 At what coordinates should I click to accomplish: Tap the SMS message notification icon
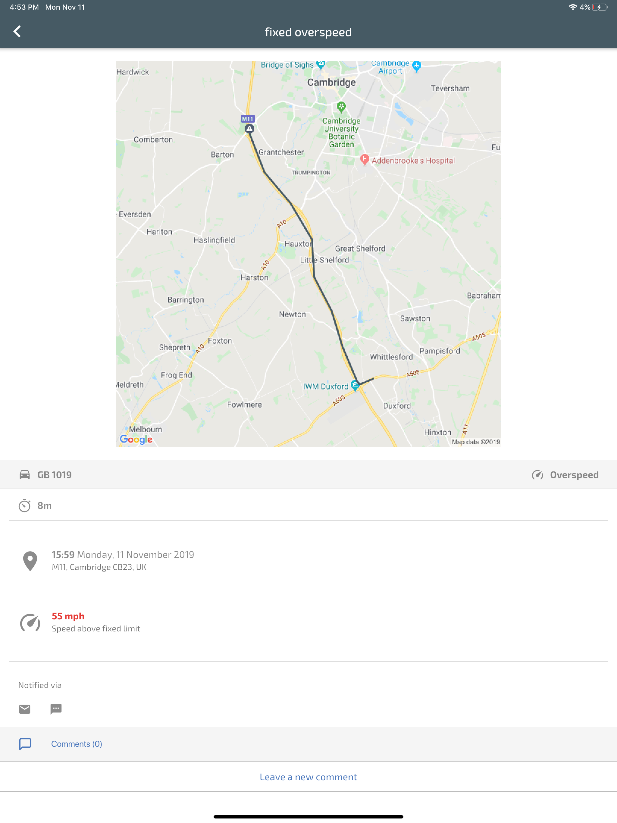pos(56,709)
